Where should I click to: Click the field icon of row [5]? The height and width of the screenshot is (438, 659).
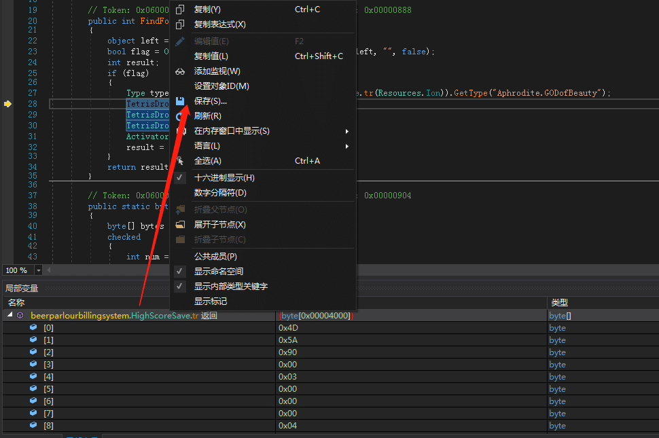(33, 388)
